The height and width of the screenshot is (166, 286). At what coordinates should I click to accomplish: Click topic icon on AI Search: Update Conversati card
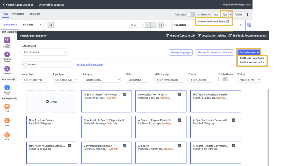(x=234, y=146)
